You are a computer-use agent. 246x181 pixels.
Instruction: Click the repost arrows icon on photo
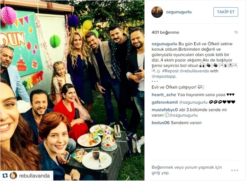pyautogui.click(x=5, y=176)
